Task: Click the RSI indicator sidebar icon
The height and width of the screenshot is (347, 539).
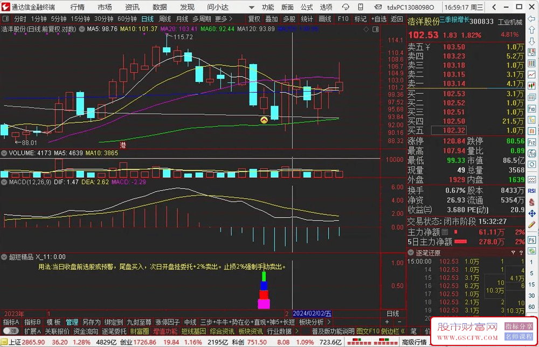Action: point(532,191)
